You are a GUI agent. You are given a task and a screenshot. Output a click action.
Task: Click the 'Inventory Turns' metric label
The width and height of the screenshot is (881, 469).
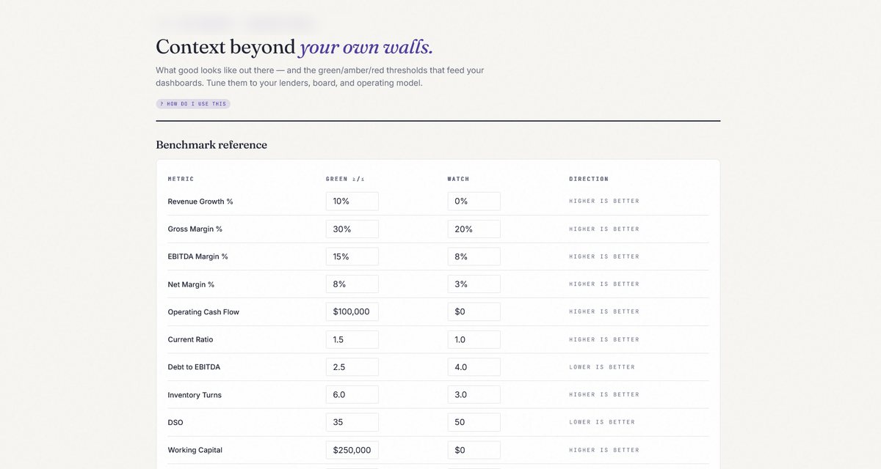(195, 395)
